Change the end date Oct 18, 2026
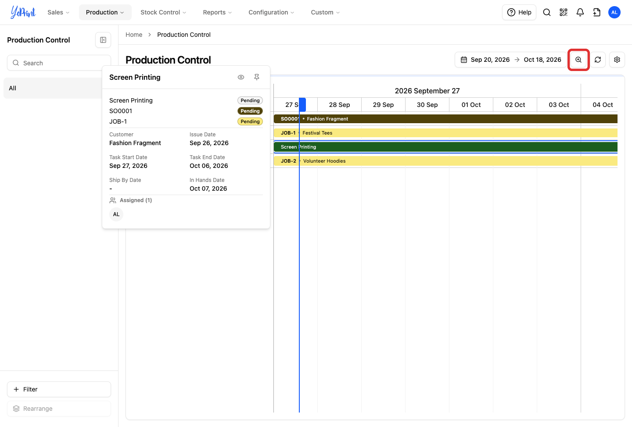Image resolution: width=632 pixels, height=427 pixels. [542, 60]
